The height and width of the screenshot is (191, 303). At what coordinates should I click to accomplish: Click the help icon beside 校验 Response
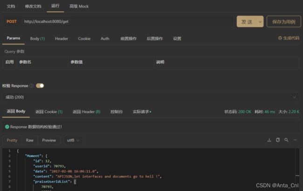(32, 86)
